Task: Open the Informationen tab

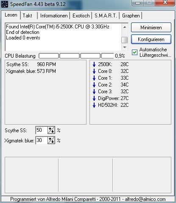Action: (x=54, y=16)
